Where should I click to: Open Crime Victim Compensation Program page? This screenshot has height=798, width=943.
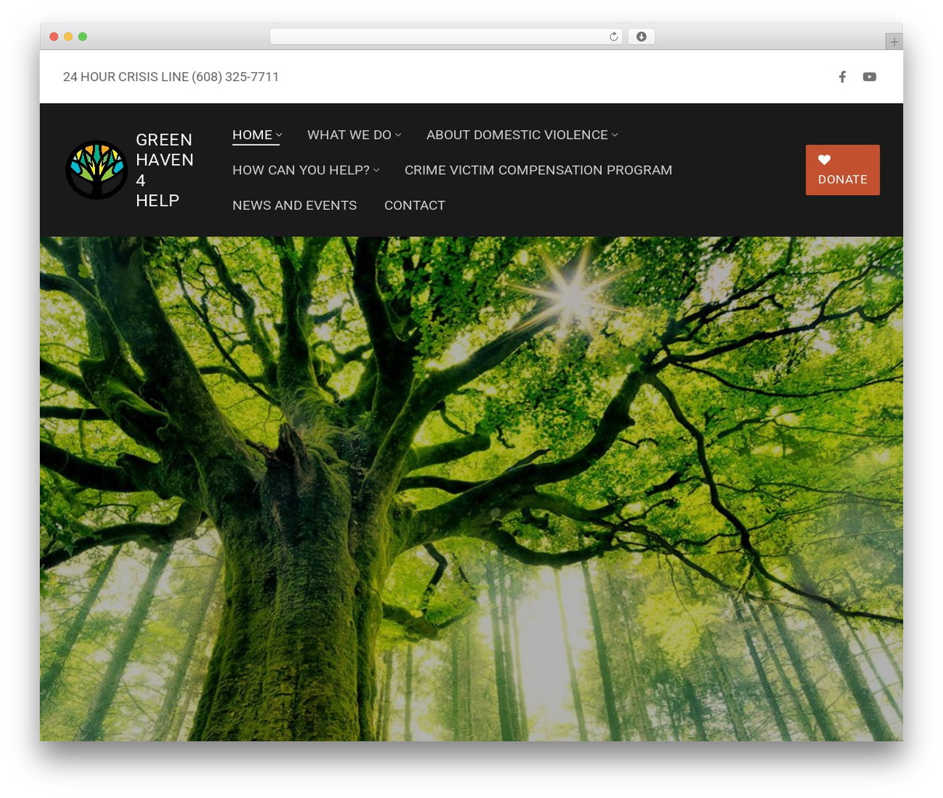[539, 170]
